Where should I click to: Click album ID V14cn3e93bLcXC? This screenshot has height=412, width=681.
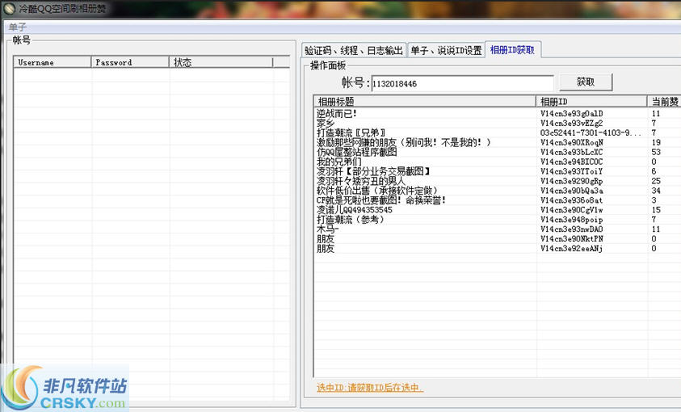[x=572, y=152]
